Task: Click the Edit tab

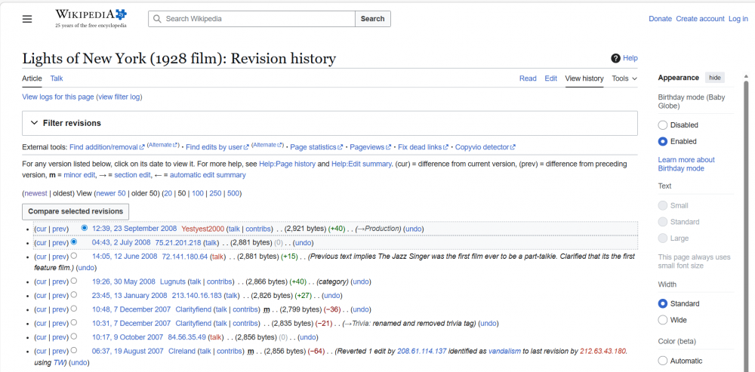Action: pyautogui.click(x=551, y=78)
